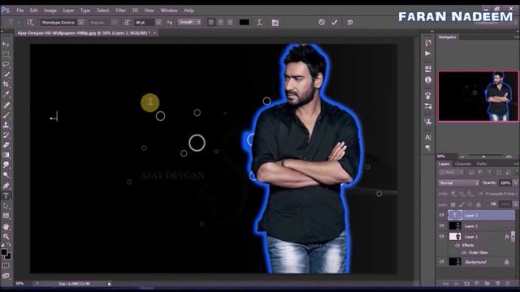Toggle the Character and Paragraph panels
This screenshot has height=292, width=520.
tap(275, 23)
